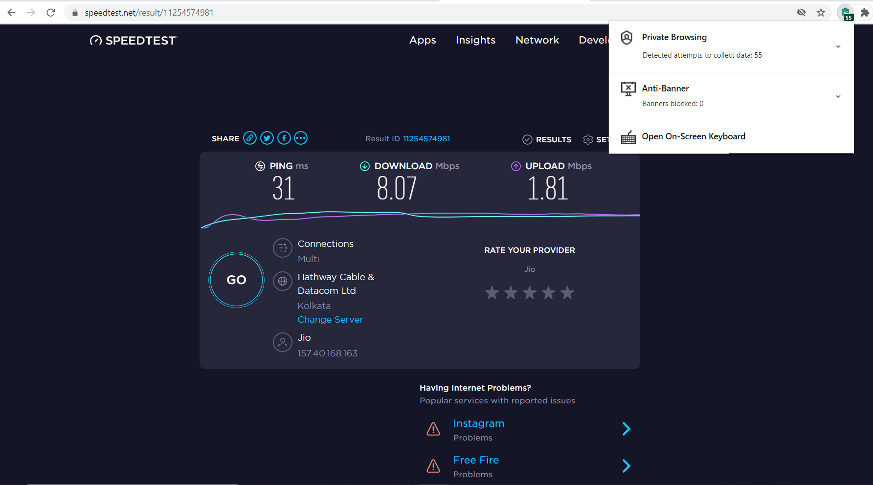Rate provider Jio five stars
Screen dimensions: 873x485
[x=567, y=292]
